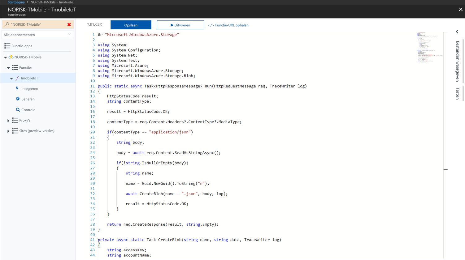The height and width of the screenshot is (260, 465).
Task: Click the Functies list icon
Action: click(15, 67)
